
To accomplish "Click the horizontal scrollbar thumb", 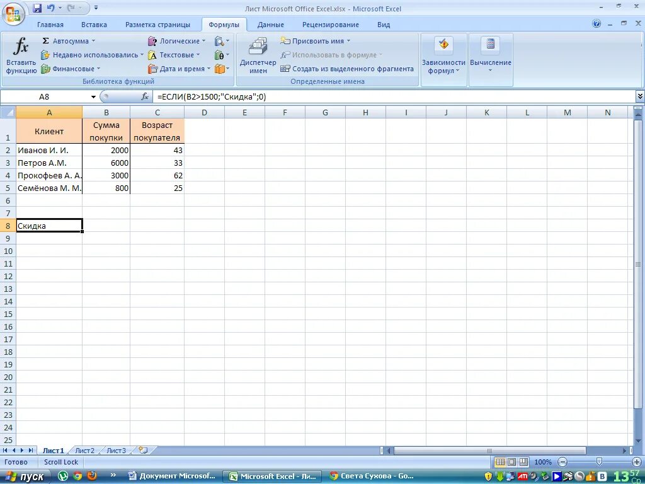I will [489, 451].
